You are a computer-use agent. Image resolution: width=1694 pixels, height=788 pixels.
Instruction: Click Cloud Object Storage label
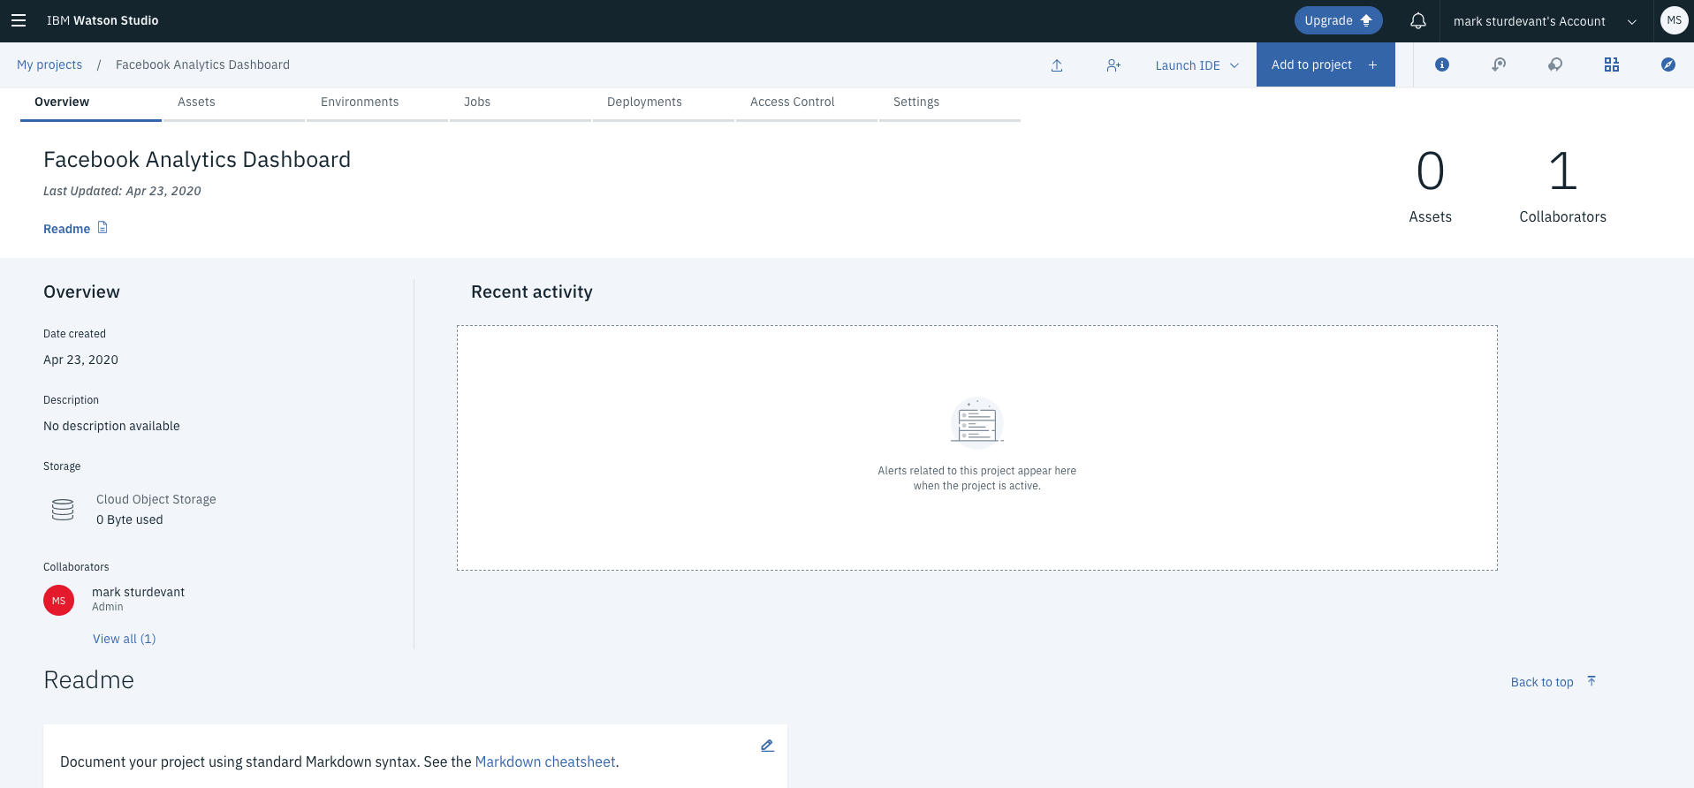156,499
